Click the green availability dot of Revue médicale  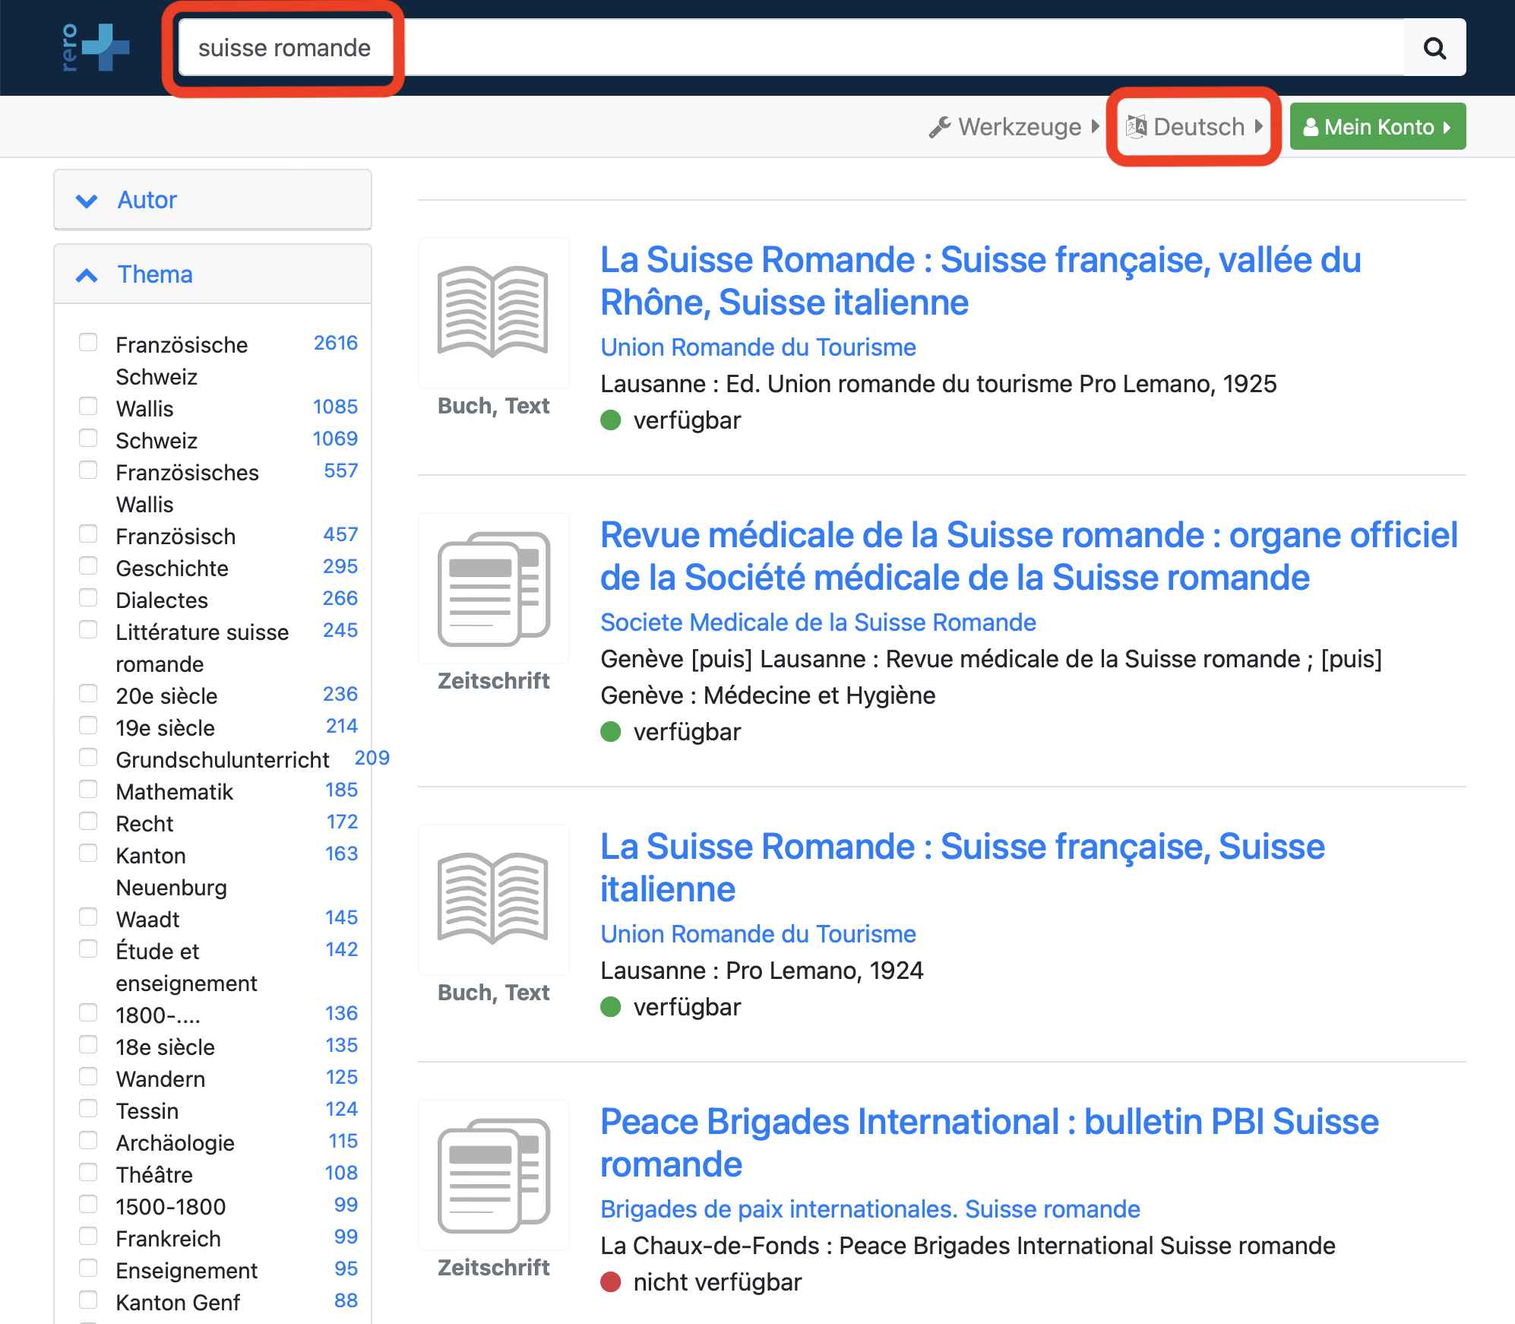pos(611,732)
